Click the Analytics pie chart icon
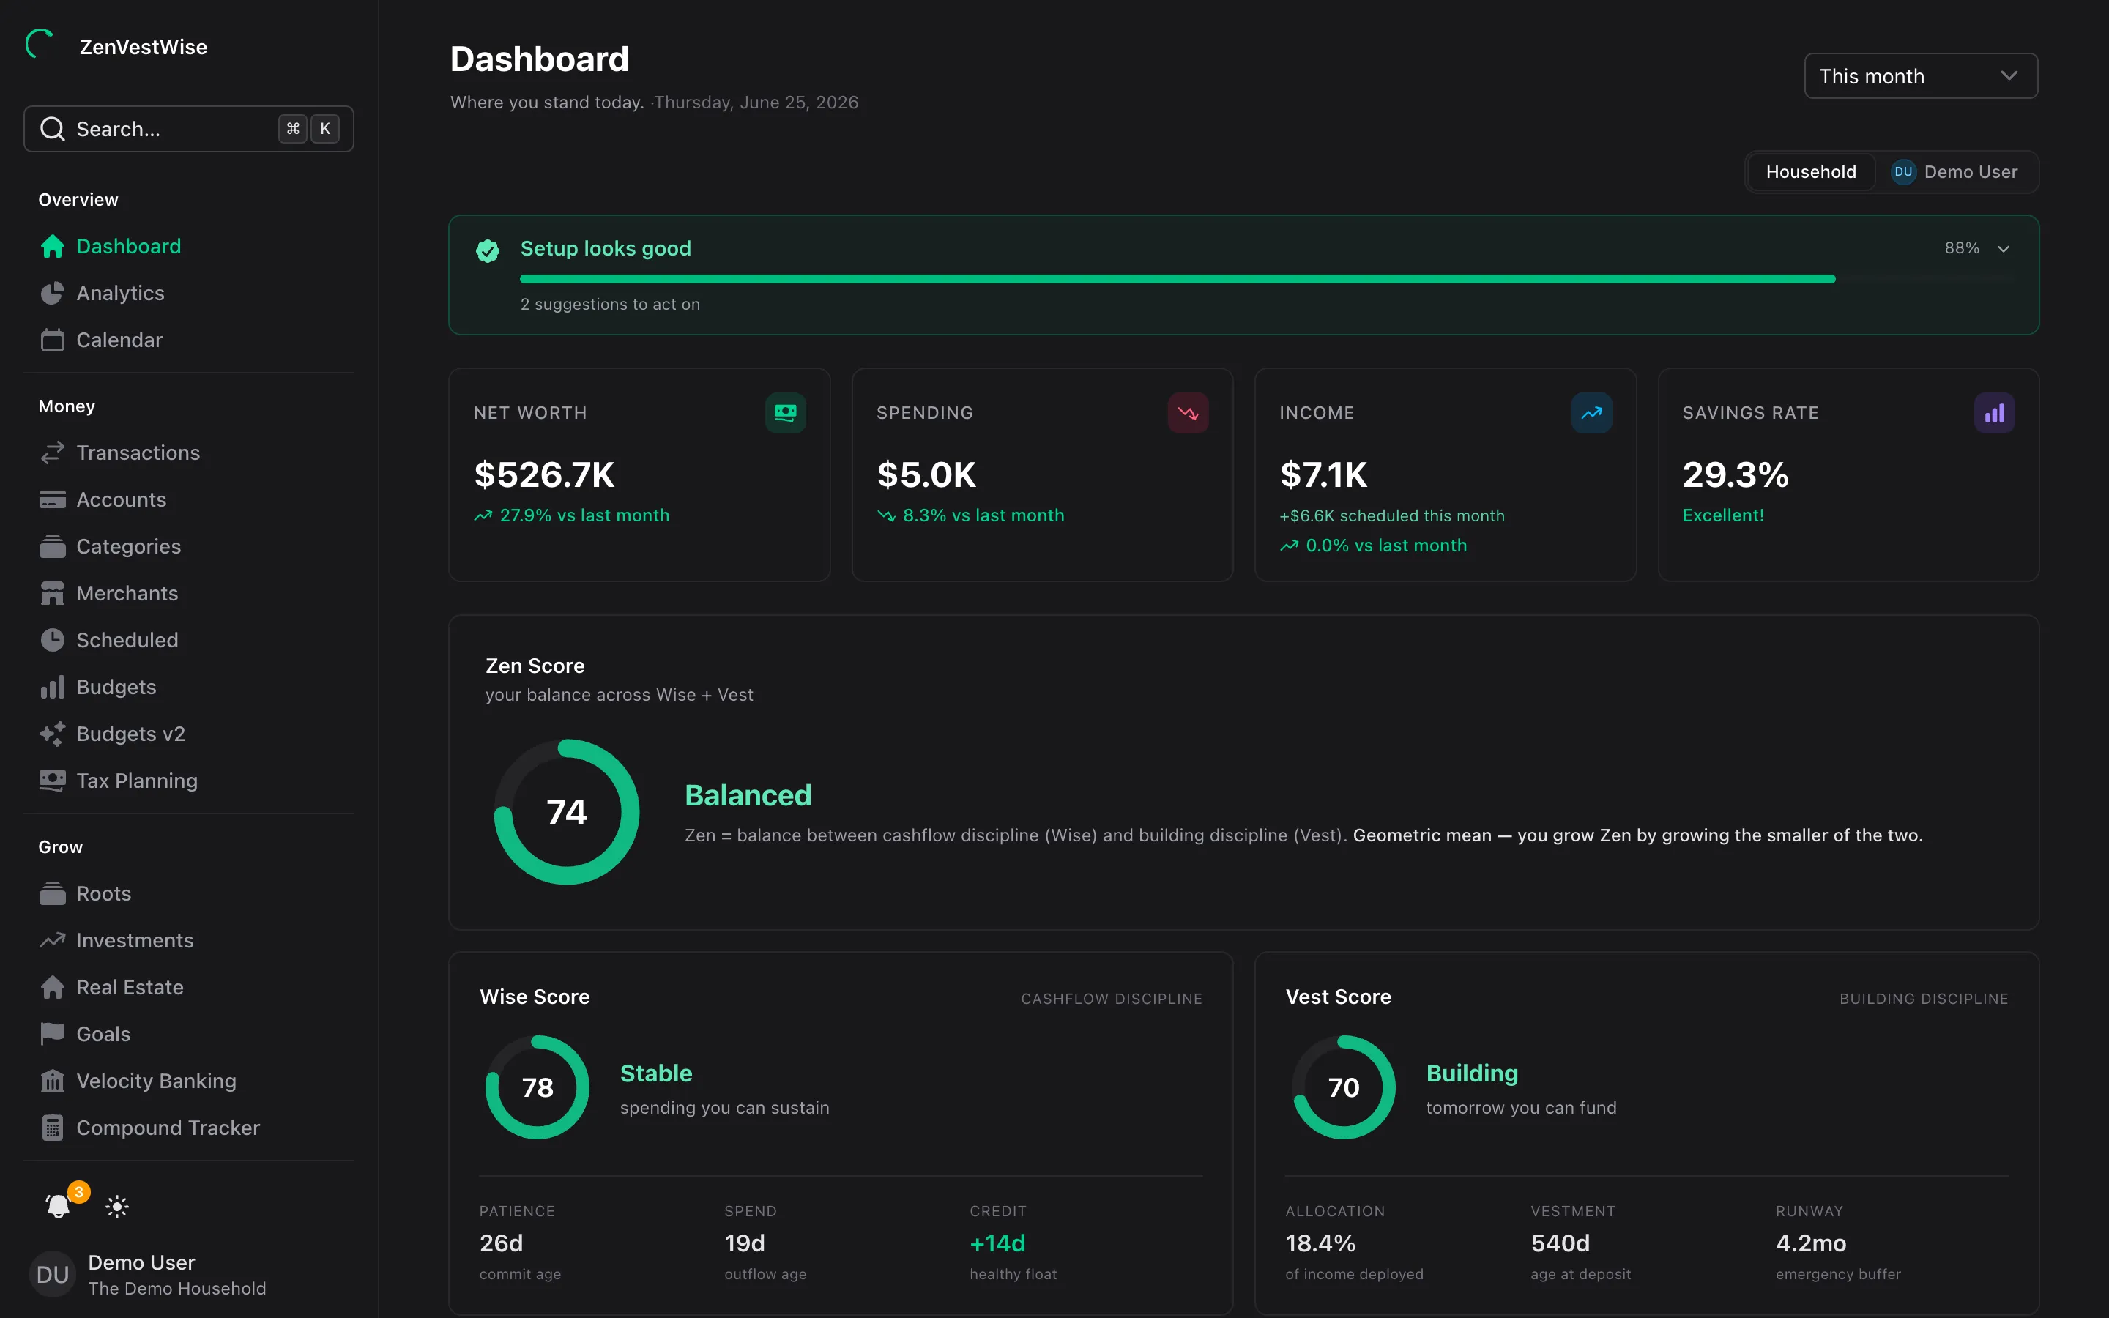 point(52,294)
